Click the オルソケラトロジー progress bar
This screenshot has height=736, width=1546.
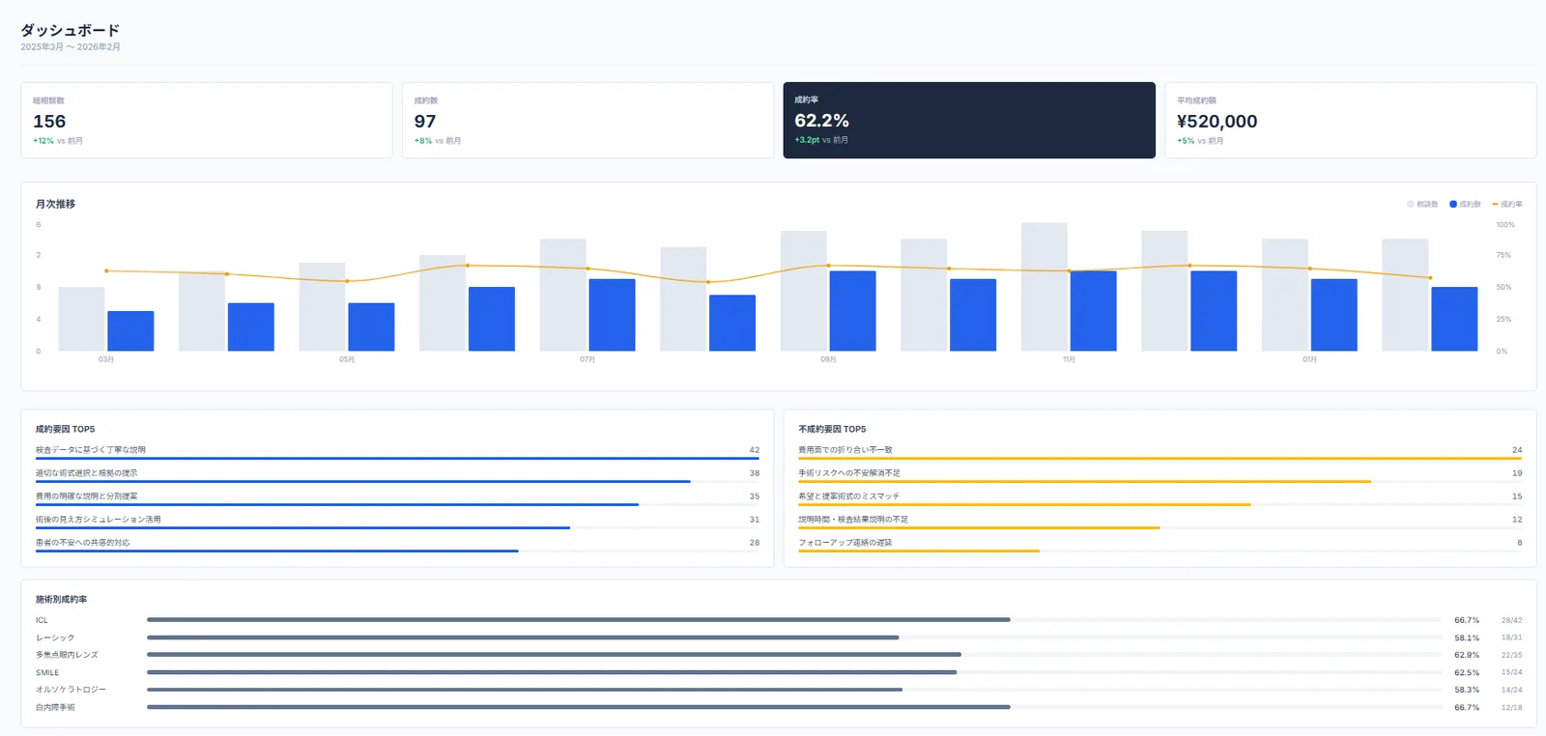coord(794,690)
